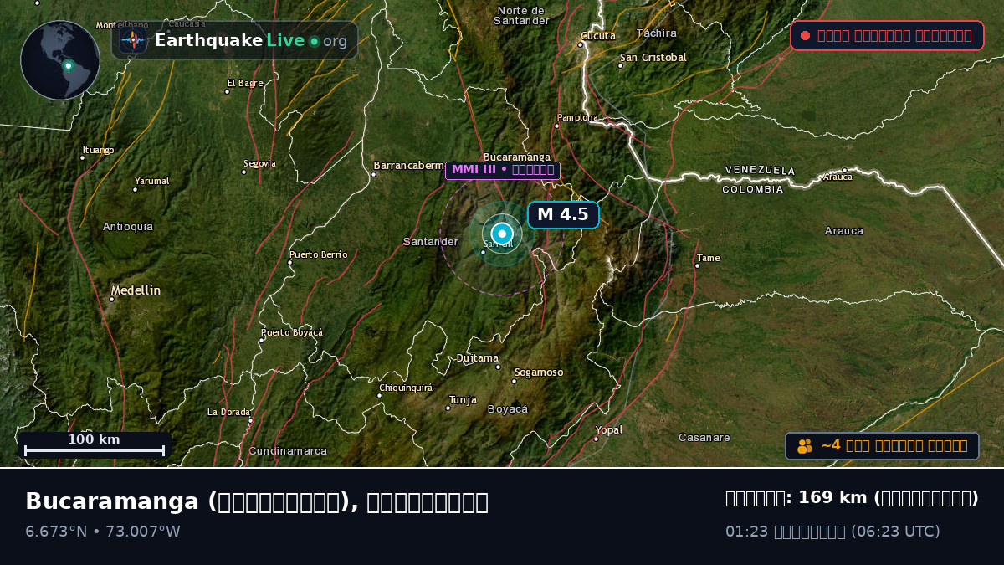The image size is (1004, 565).
Task: Click the EarthquakeLive compass logo icon
Action: click(133, 40)
